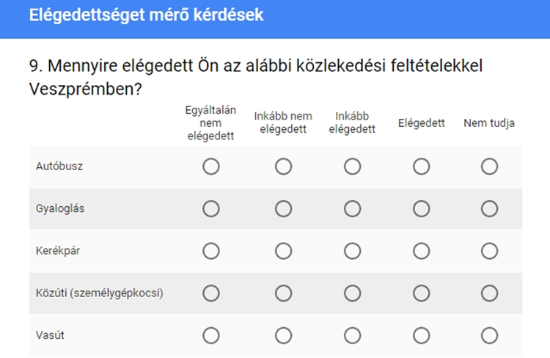550x358 pixels.
Task: Mark 'Egyáltalán nem elégedett' for Közúti (személygépkocsi)
Action: 211,293
